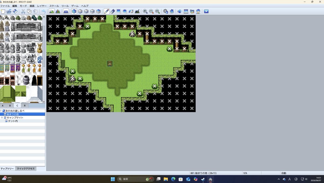Click the 92% zoom status text
Screen dimensions: 324x183
(245, 173)
